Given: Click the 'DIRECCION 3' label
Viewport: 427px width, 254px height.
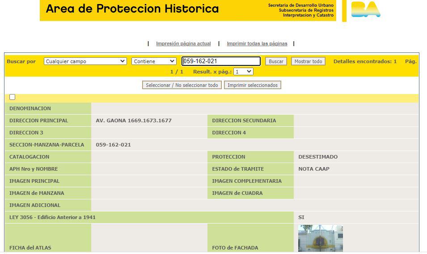Looking at the screenshot, I should 26,133.
